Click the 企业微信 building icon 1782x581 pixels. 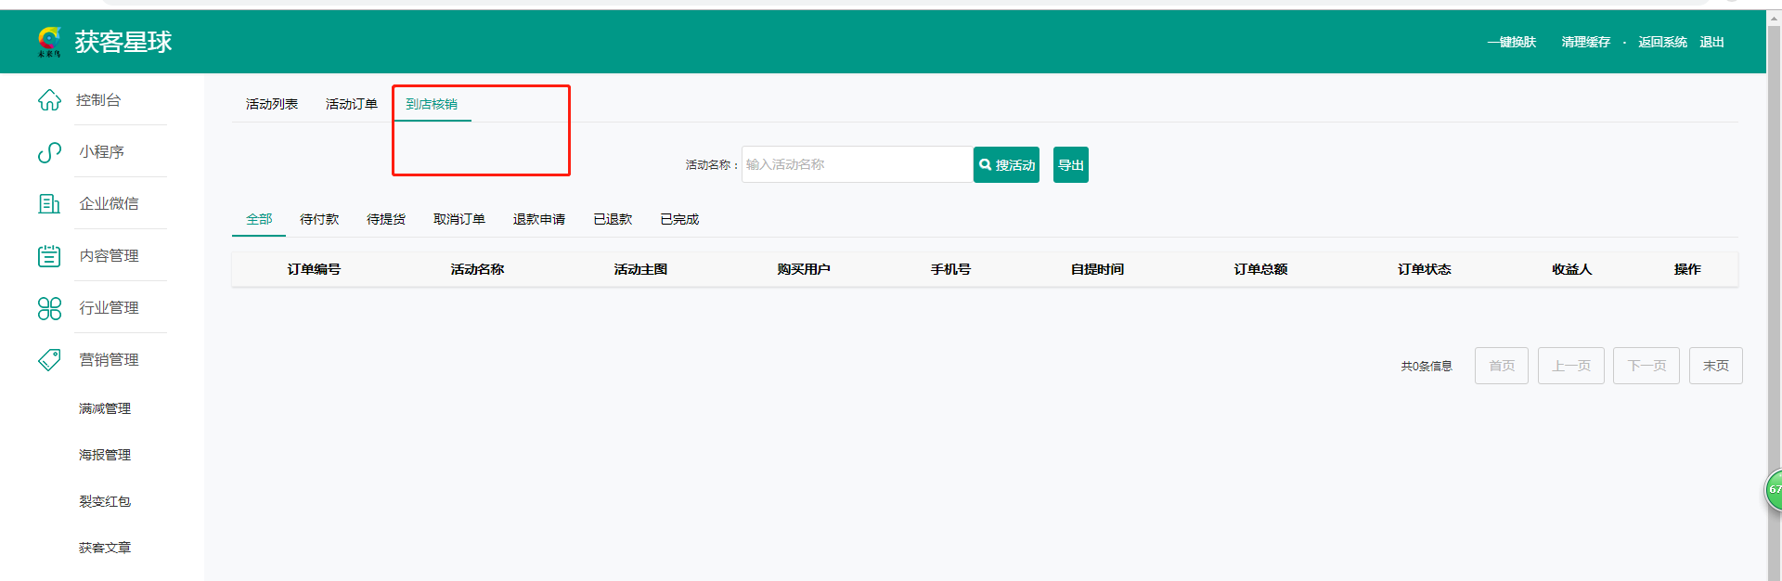pos(49,204)
